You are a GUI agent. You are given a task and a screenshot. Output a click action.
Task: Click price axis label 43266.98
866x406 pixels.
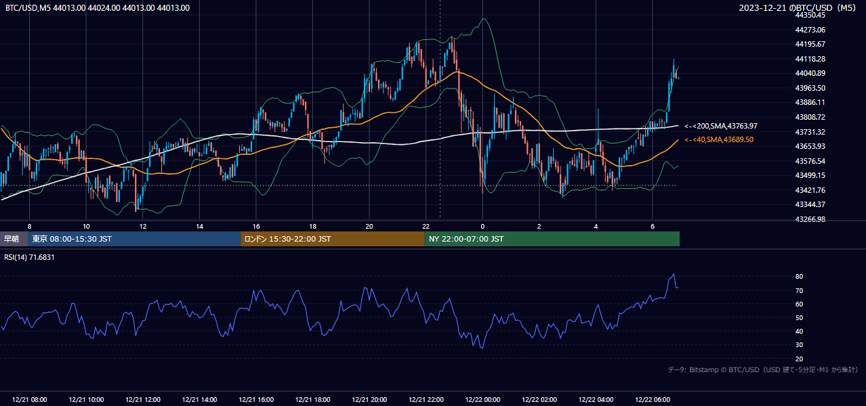point(810,219)
